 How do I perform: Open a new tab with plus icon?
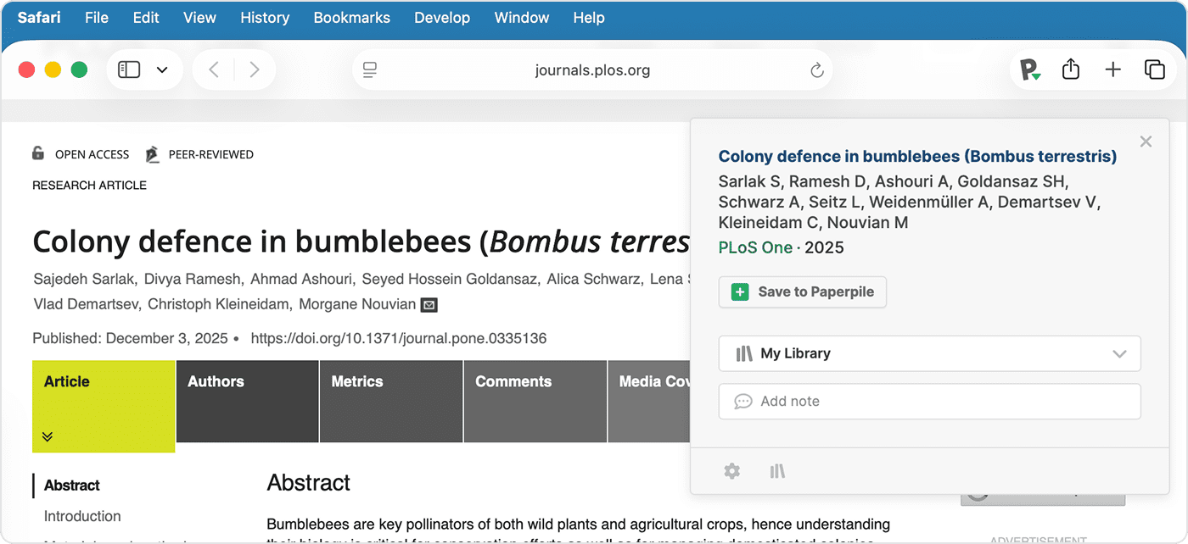pyautogui.click(x=1112, y=70)
